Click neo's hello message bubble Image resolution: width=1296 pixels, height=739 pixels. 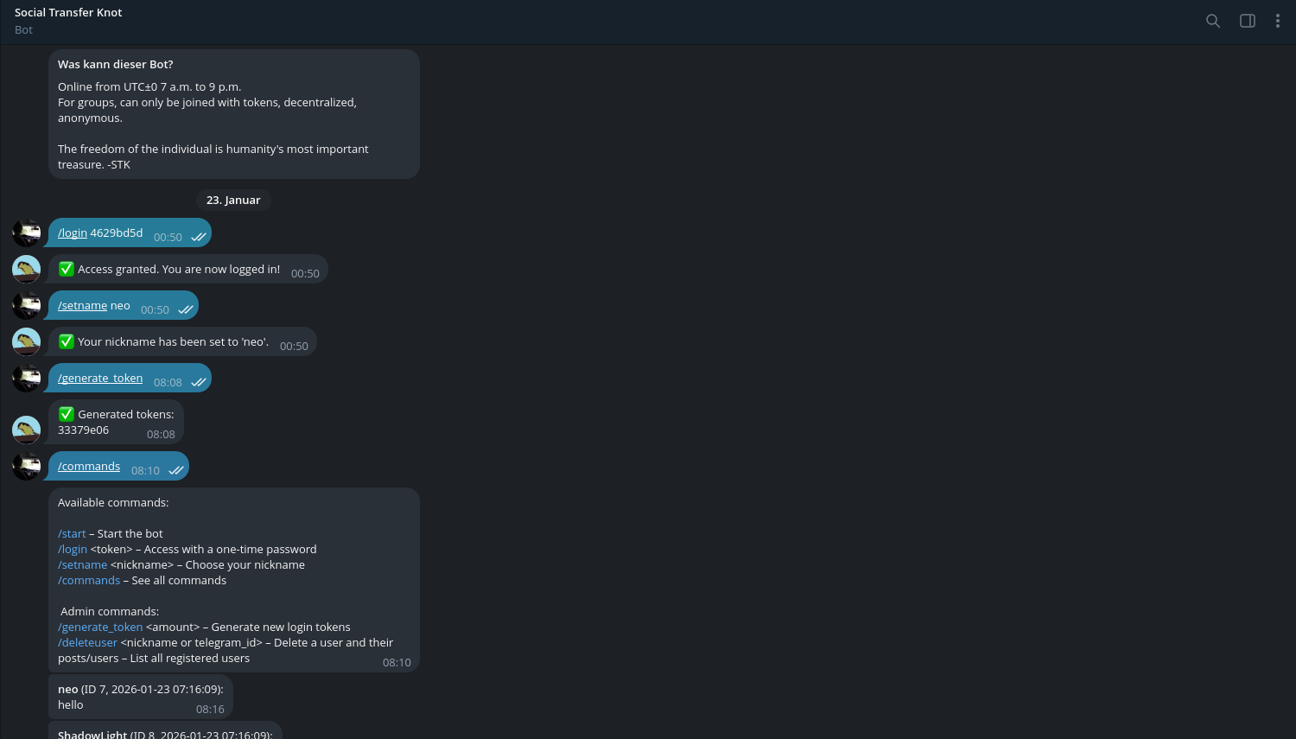click(138, 696)
